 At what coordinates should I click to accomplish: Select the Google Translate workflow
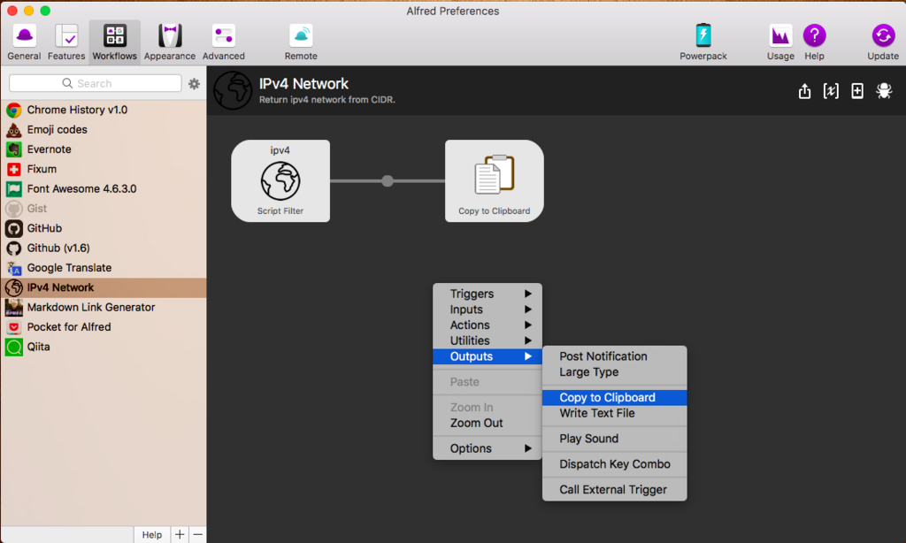tap(104, 267)
